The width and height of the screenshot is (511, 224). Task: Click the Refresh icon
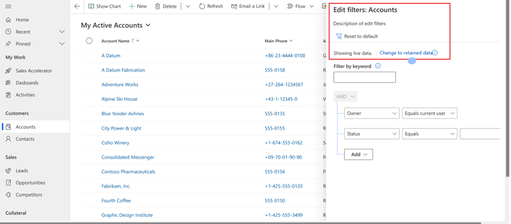(202, 6)
